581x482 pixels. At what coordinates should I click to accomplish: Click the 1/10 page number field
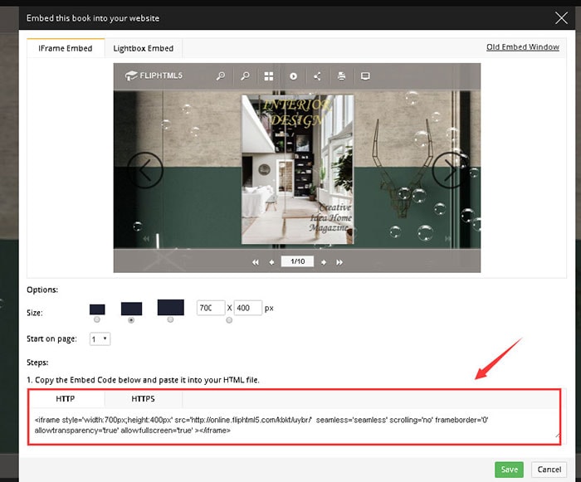click(297, 261)
